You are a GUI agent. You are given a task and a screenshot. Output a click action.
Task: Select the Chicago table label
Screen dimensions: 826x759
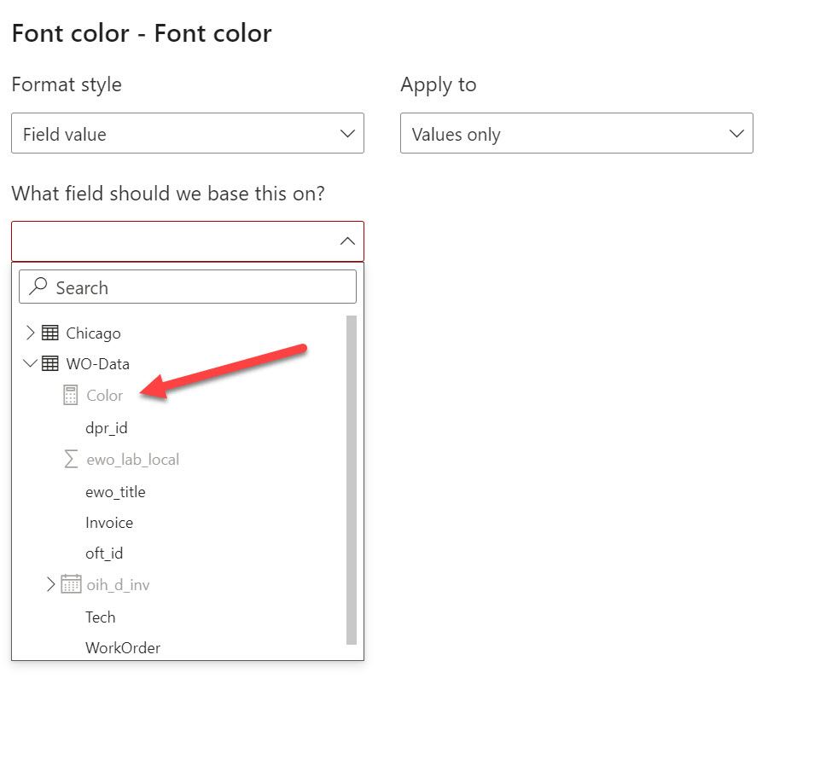click(x=93, y=333)
